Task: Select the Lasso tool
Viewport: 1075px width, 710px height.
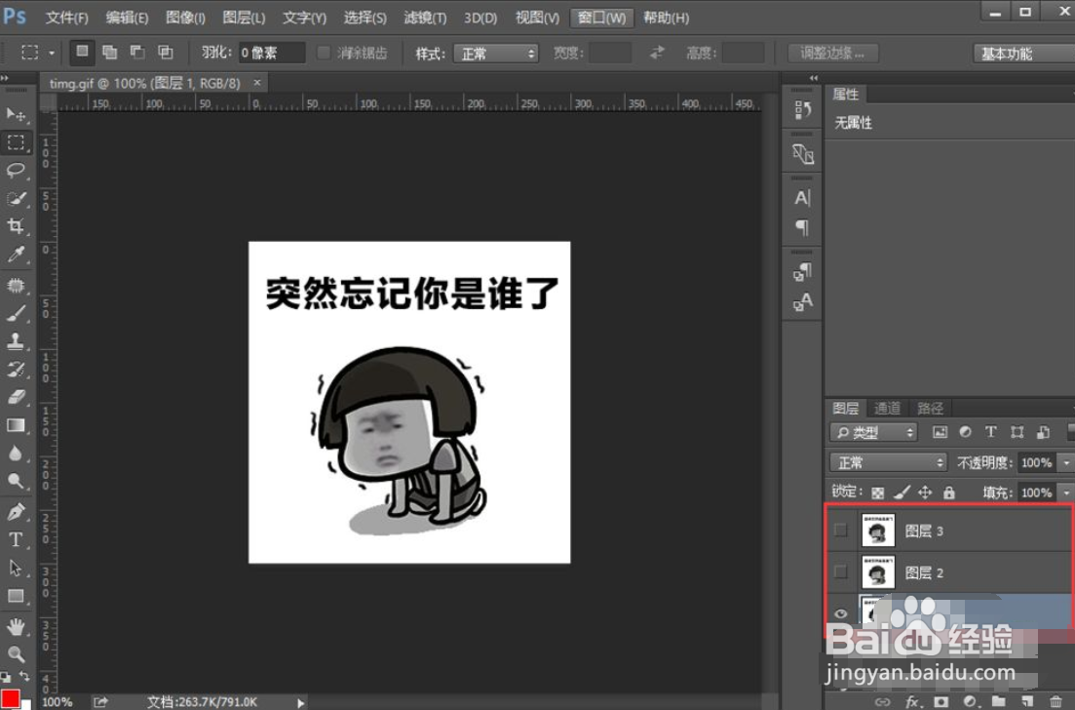Action: tap(16, 170)
